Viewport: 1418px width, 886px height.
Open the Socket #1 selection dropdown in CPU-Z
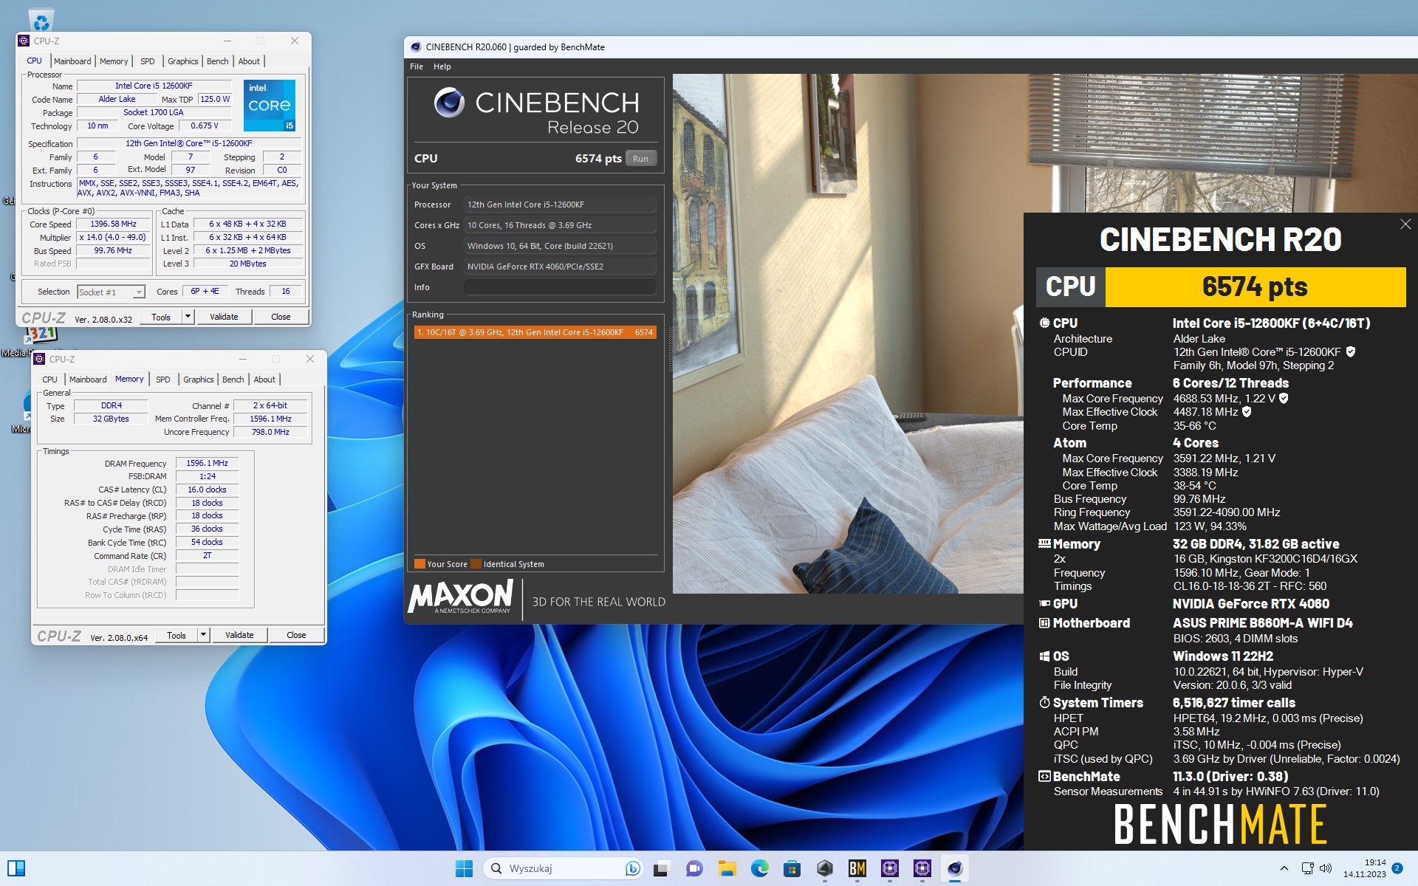[x=112, y=292]
